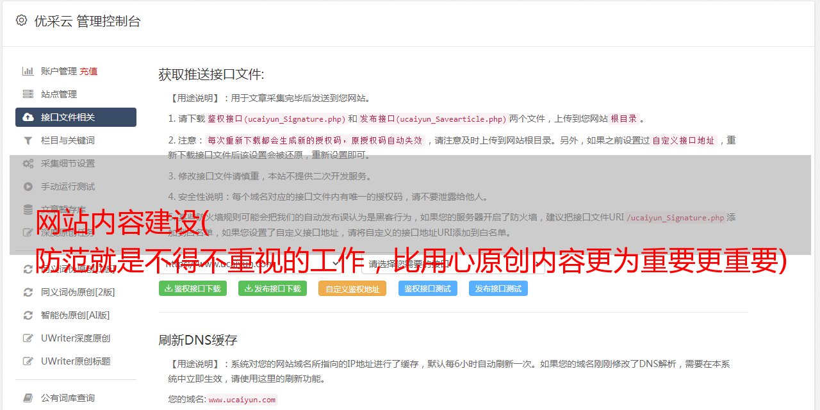
Task: Open 栏目与关键词 filter icon
Action: pos(28,140)
